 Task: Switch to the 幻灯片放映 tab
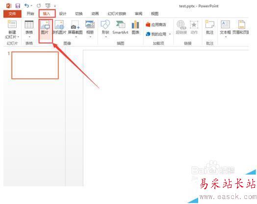coord(117,14)
